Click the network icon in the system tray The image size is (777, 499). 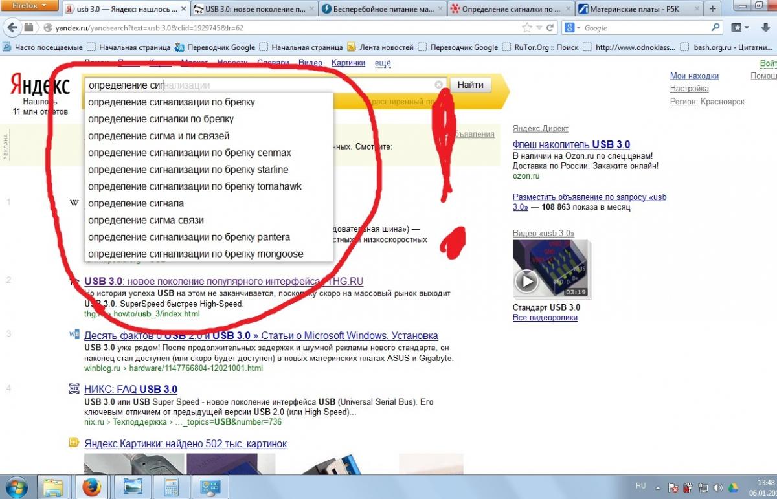(x=703, y=487)
